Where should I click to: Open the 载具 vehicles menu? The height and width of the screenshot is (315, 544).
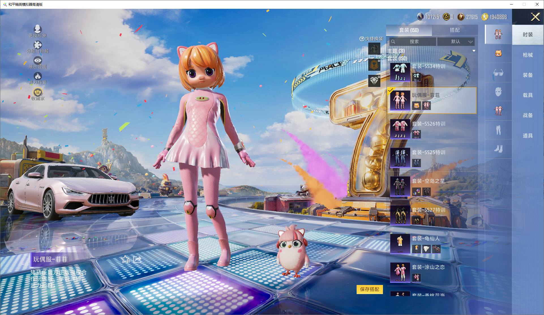point(528,95)
